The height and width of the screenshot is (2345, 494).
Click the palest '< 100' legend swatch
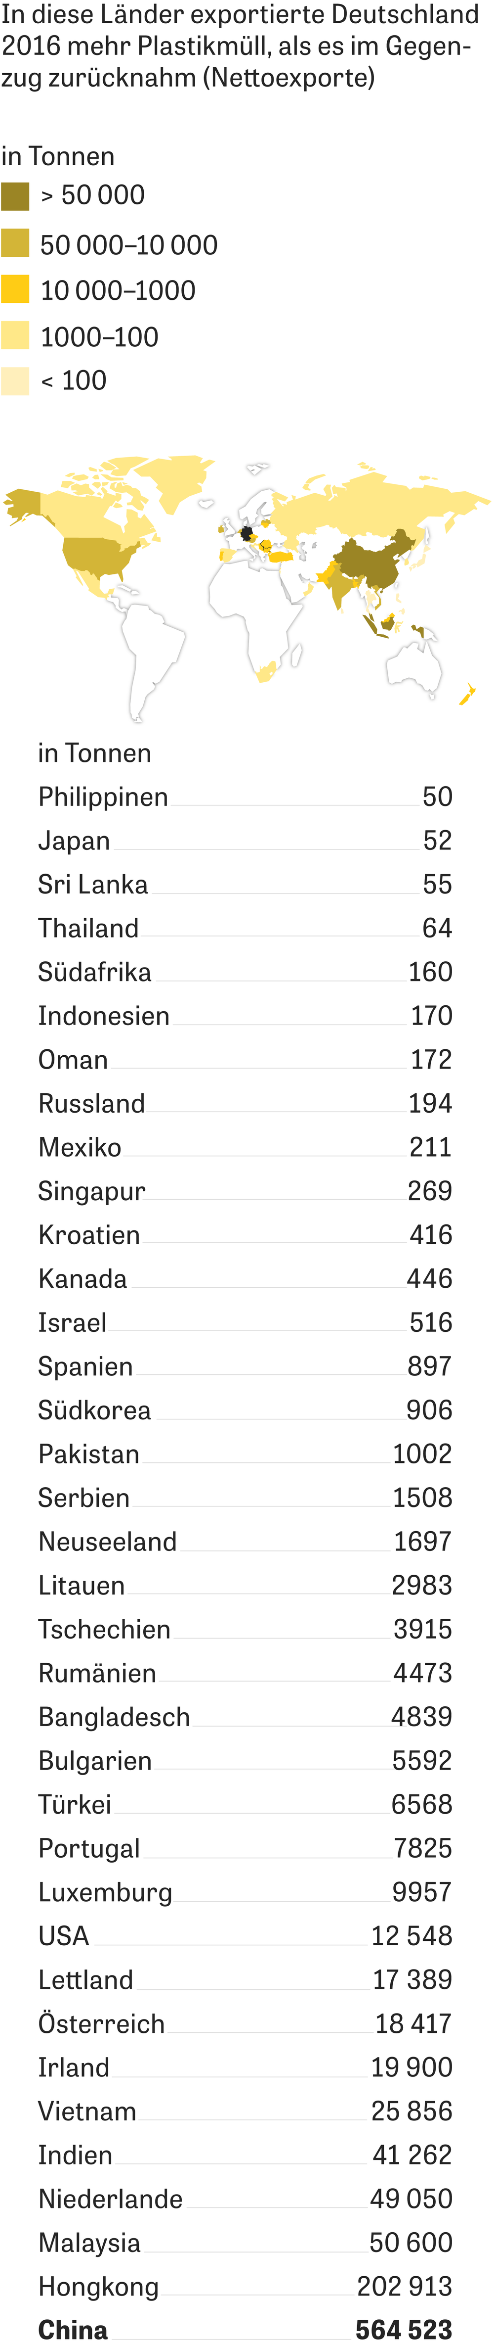pyautogui.click(x=15, y=380)
